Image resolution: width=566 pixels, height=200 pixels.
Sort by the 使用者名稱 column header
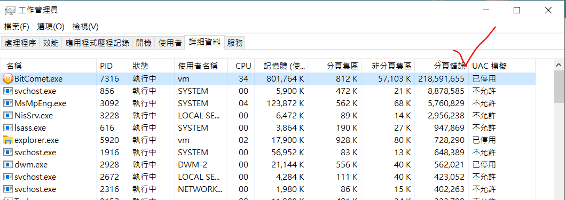click(201, 66)
